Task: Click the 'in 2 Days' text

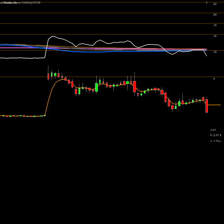Action: tap(215, 141)
